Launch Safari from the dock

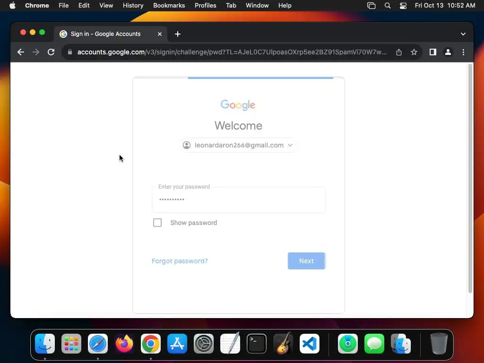pyautogui.click(x=98, y=344)
